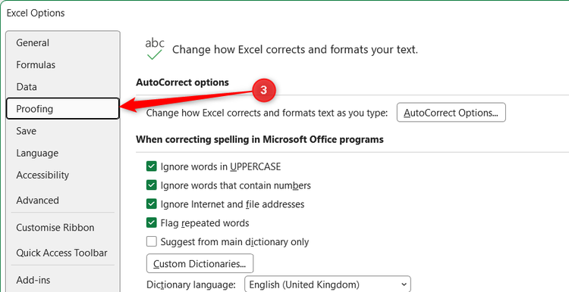Open Accessibility settings category

63,175
